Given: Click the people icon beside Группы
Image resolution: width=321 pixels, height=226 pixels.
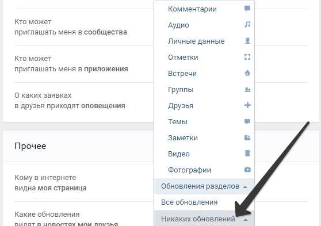Looking at the screenshot, I should [247, 89].
